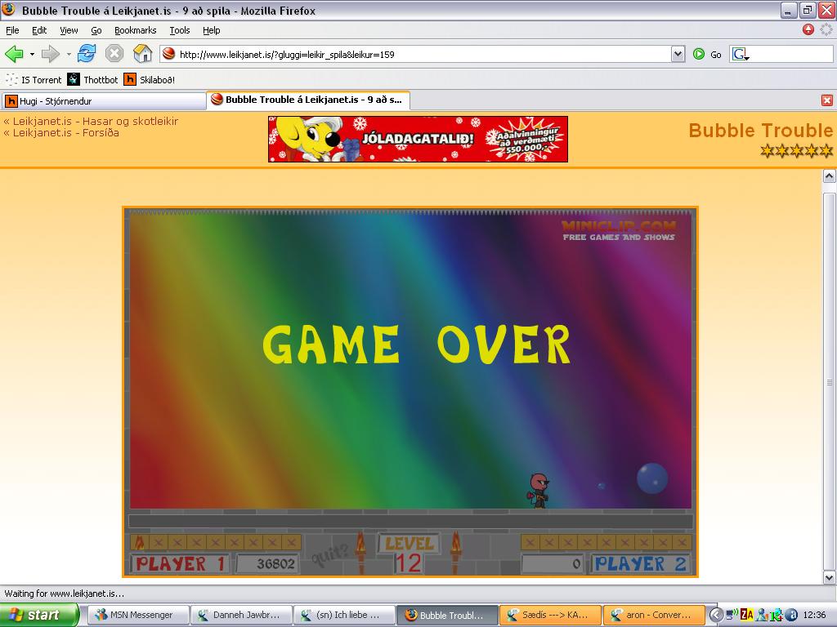837x627 pixels.
Task: Click the Firefox activity throbber
Action: 826,30
